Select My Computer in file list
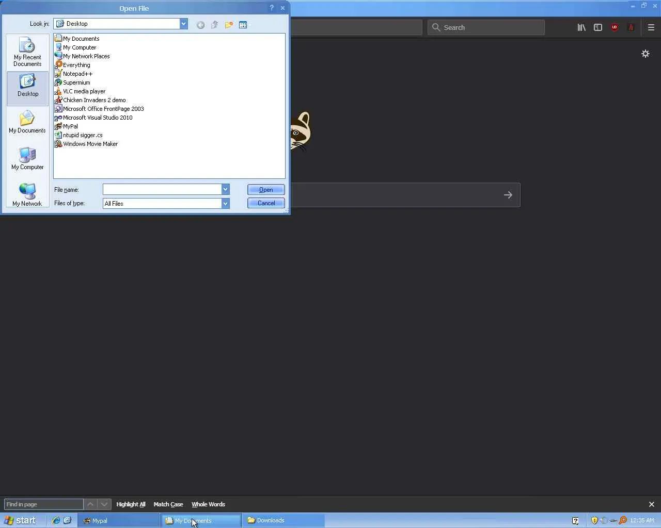 tap(75, 47)
